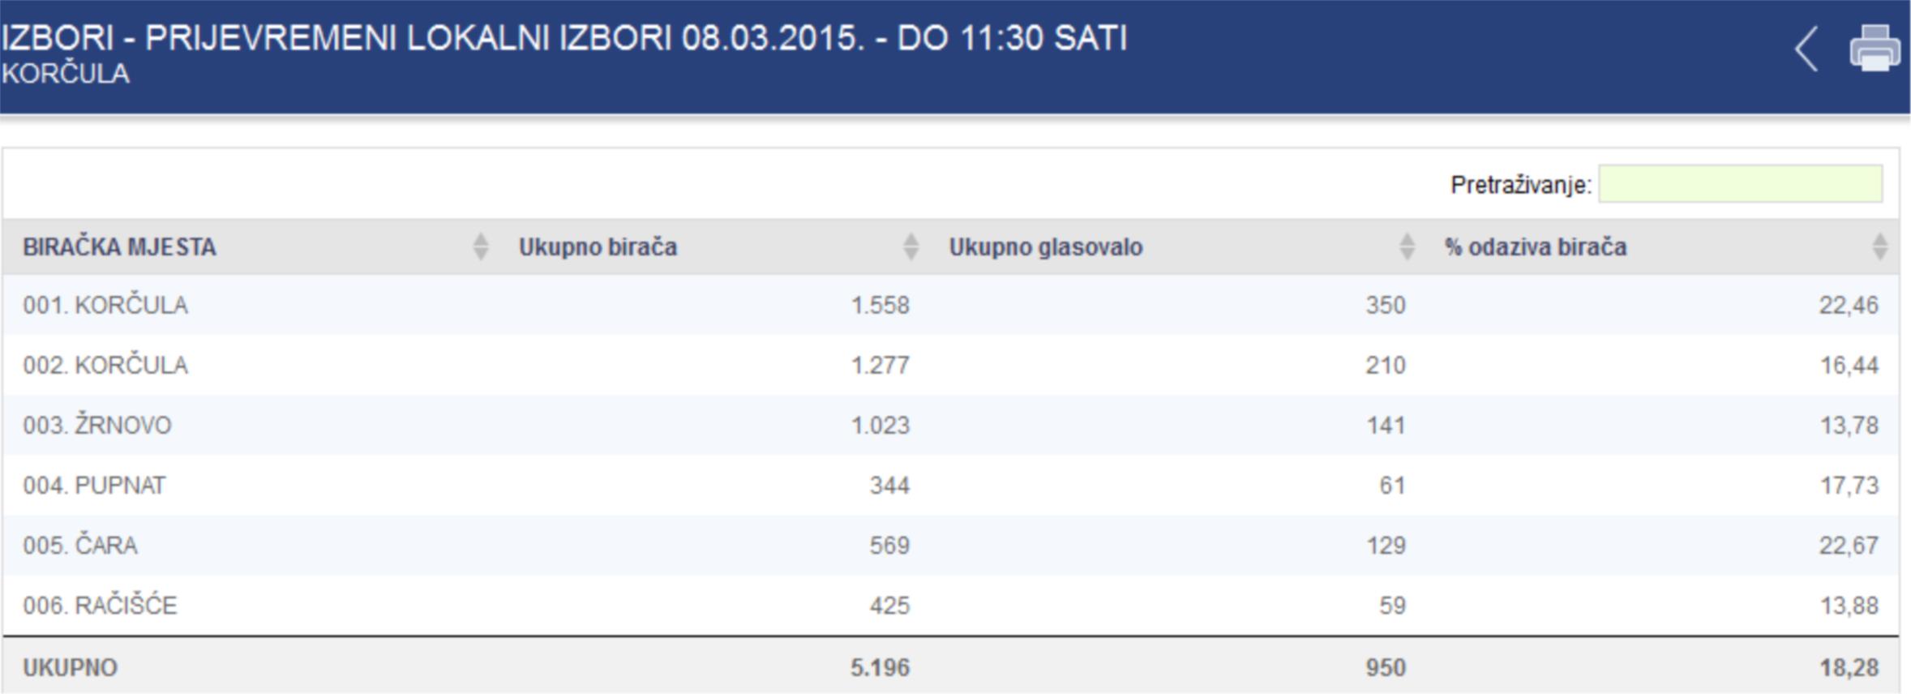Select the 005. ČARA row
1911x694 pixels.
(80, 546)
